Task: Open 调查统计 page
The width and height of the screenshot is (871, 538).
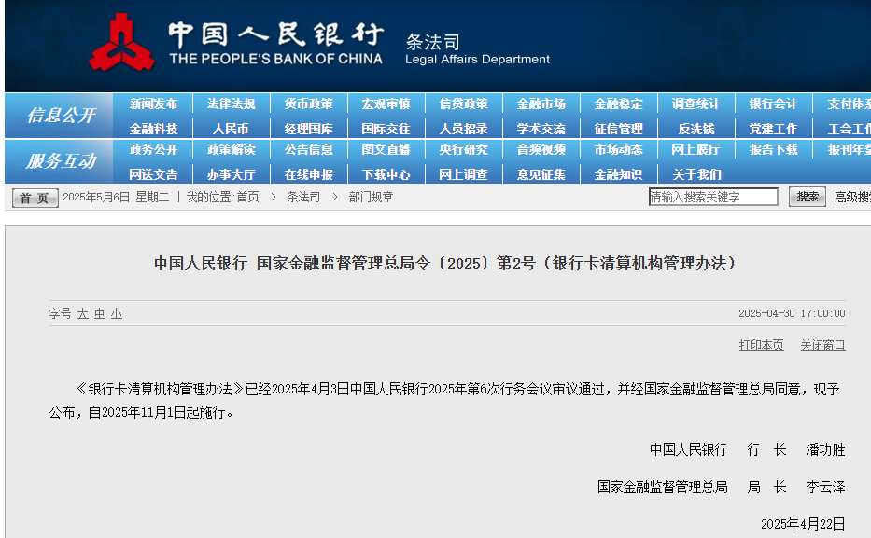Action: coord(695,103)
